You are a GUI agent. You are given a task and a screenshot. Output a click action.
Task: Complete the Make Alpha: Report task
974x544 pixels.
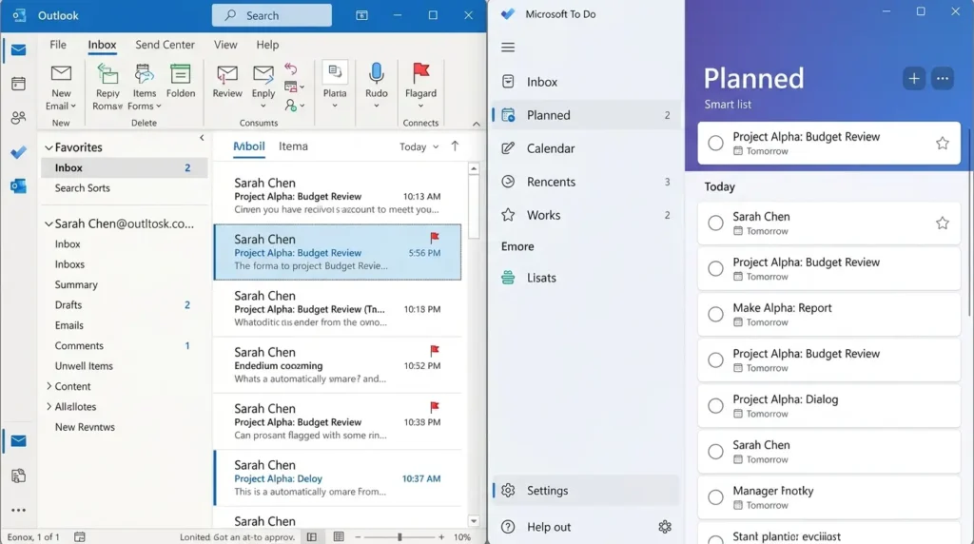[715, 314]
